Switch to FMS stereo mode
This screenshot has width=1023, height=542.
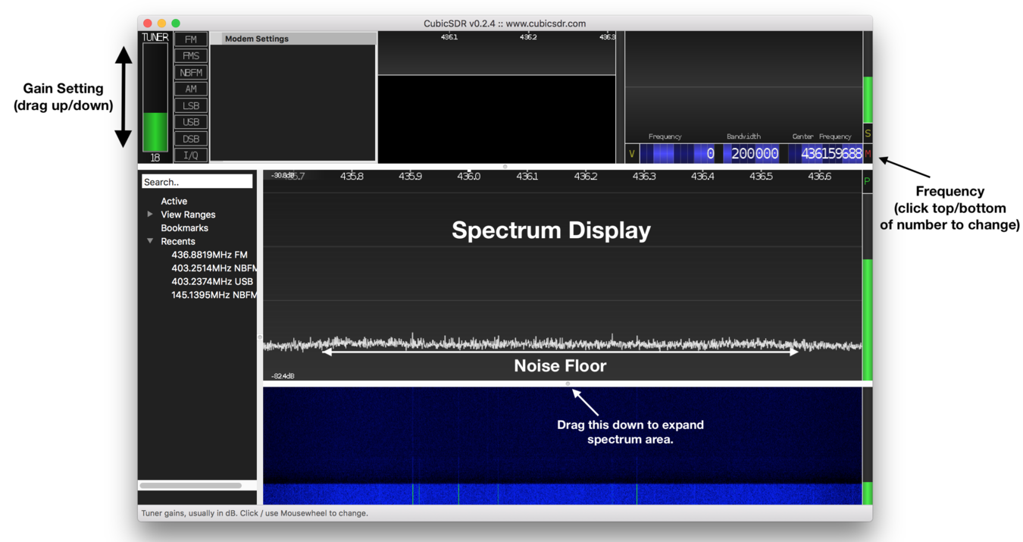coord(190,55)
